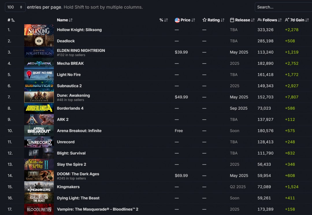Click the 7d Gain add-user icon
This screenshot has height=215, width=312.
(287, 20)
